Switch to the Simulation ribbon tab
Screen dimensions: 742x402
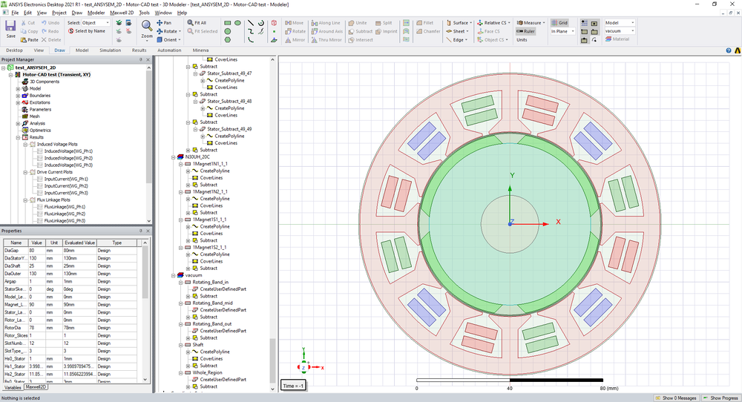click(x=111, y=50)
